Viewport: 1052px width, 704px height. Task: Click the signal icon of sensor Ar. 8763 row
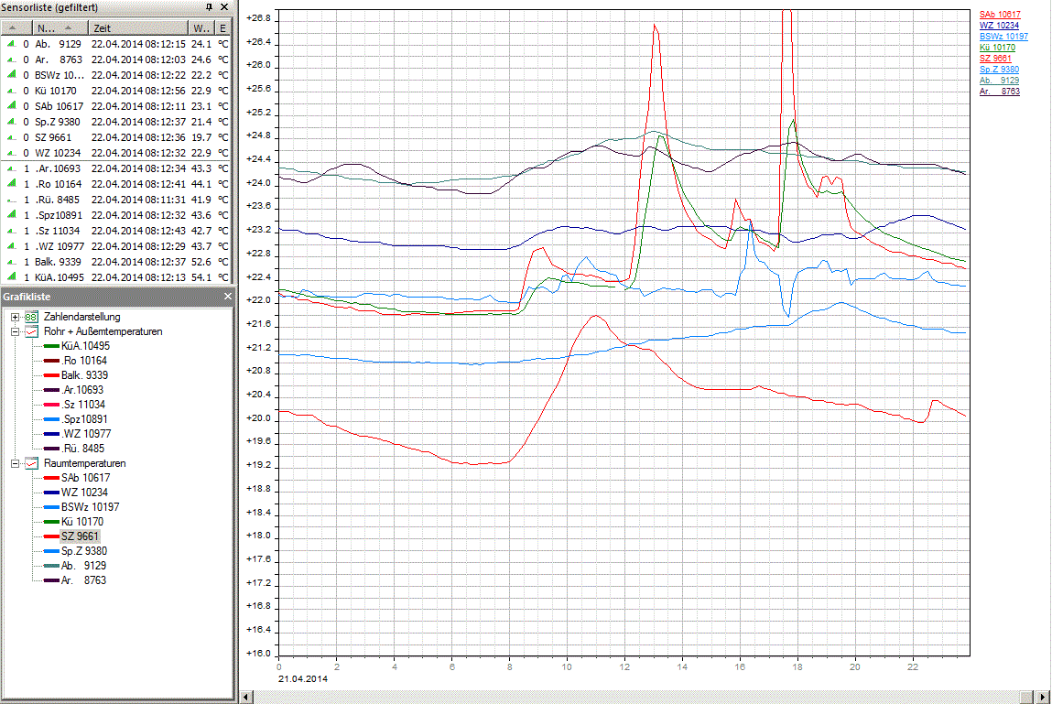coord(11,60)
